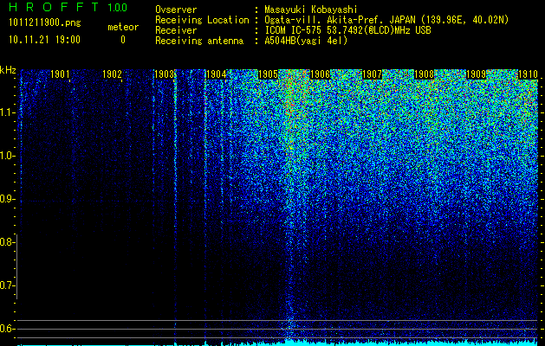
Task: Select the filename 1011211900.png
Action: tap(45, 23)
